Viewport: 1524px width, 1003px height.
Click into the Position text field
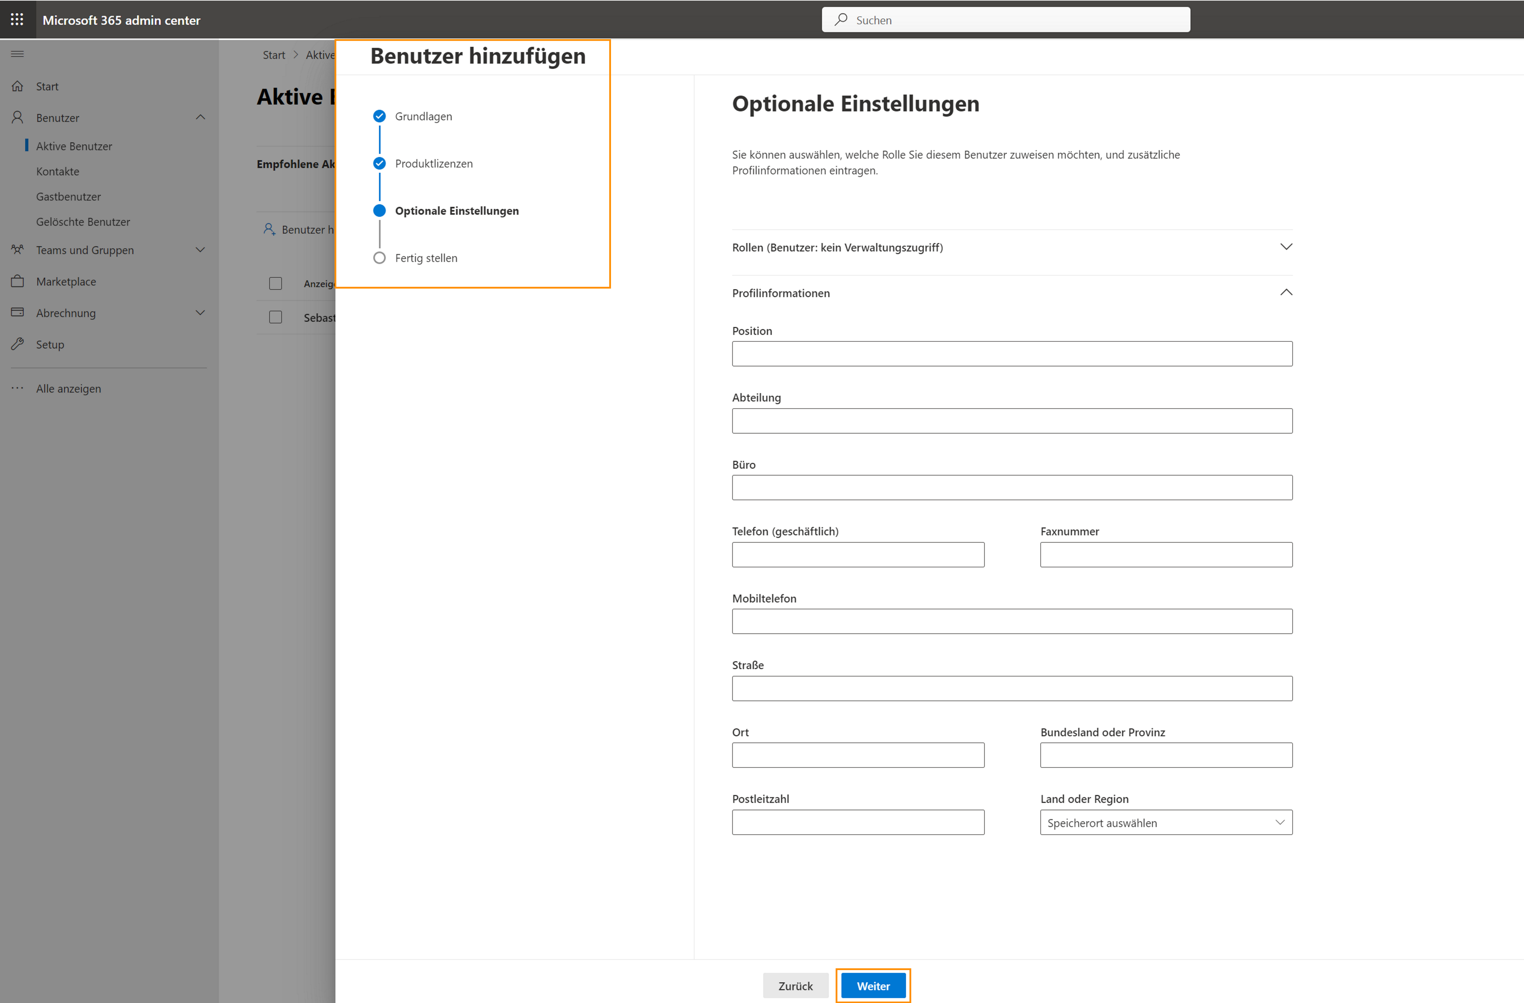pos(1012,354)
